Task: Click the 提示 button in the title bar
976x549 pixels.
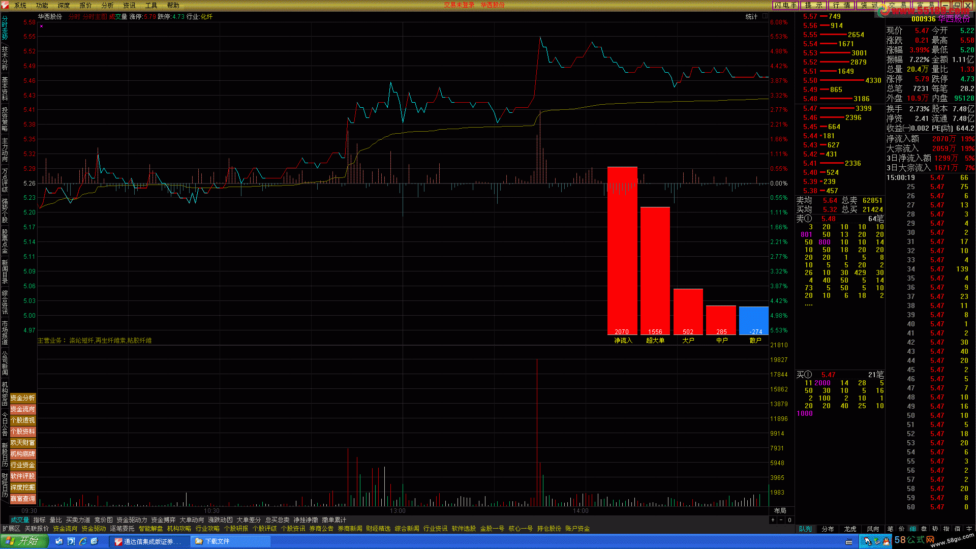Action: [813, 5]
